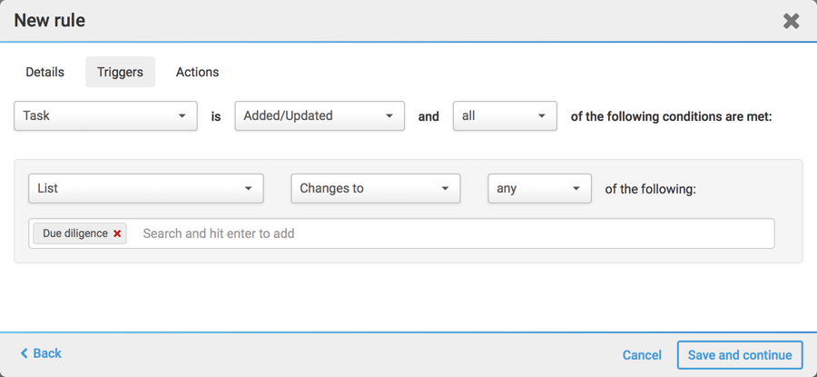Switch to the Details tab
This screenshot has width=817, height=377.
click(45, 73)
